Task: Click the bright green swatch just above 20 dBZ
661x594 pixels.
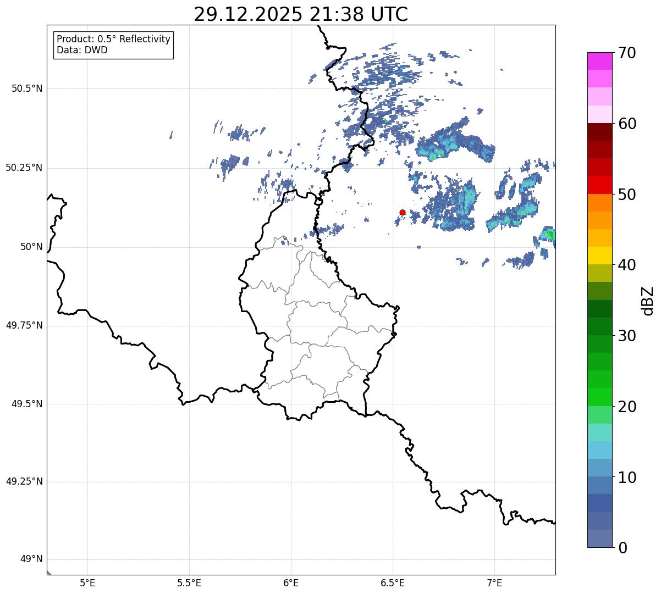Action: [x=600, y=397]
